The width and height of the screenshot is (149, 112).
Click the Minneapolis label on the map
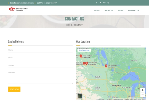click(116, 85)
